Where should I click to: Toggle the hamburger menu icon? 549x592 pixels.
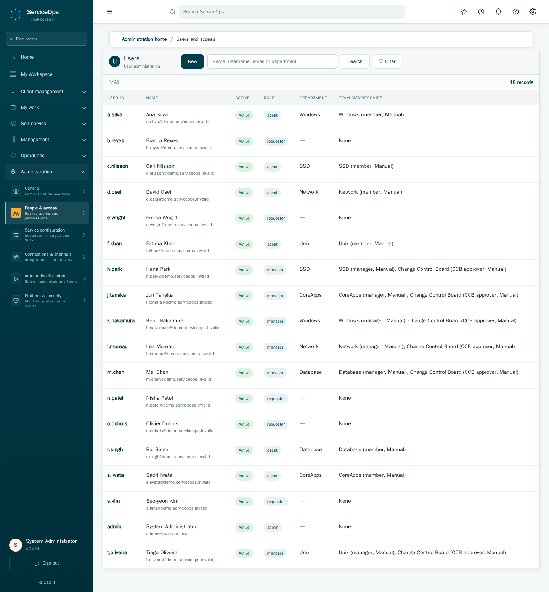[109, 12]
